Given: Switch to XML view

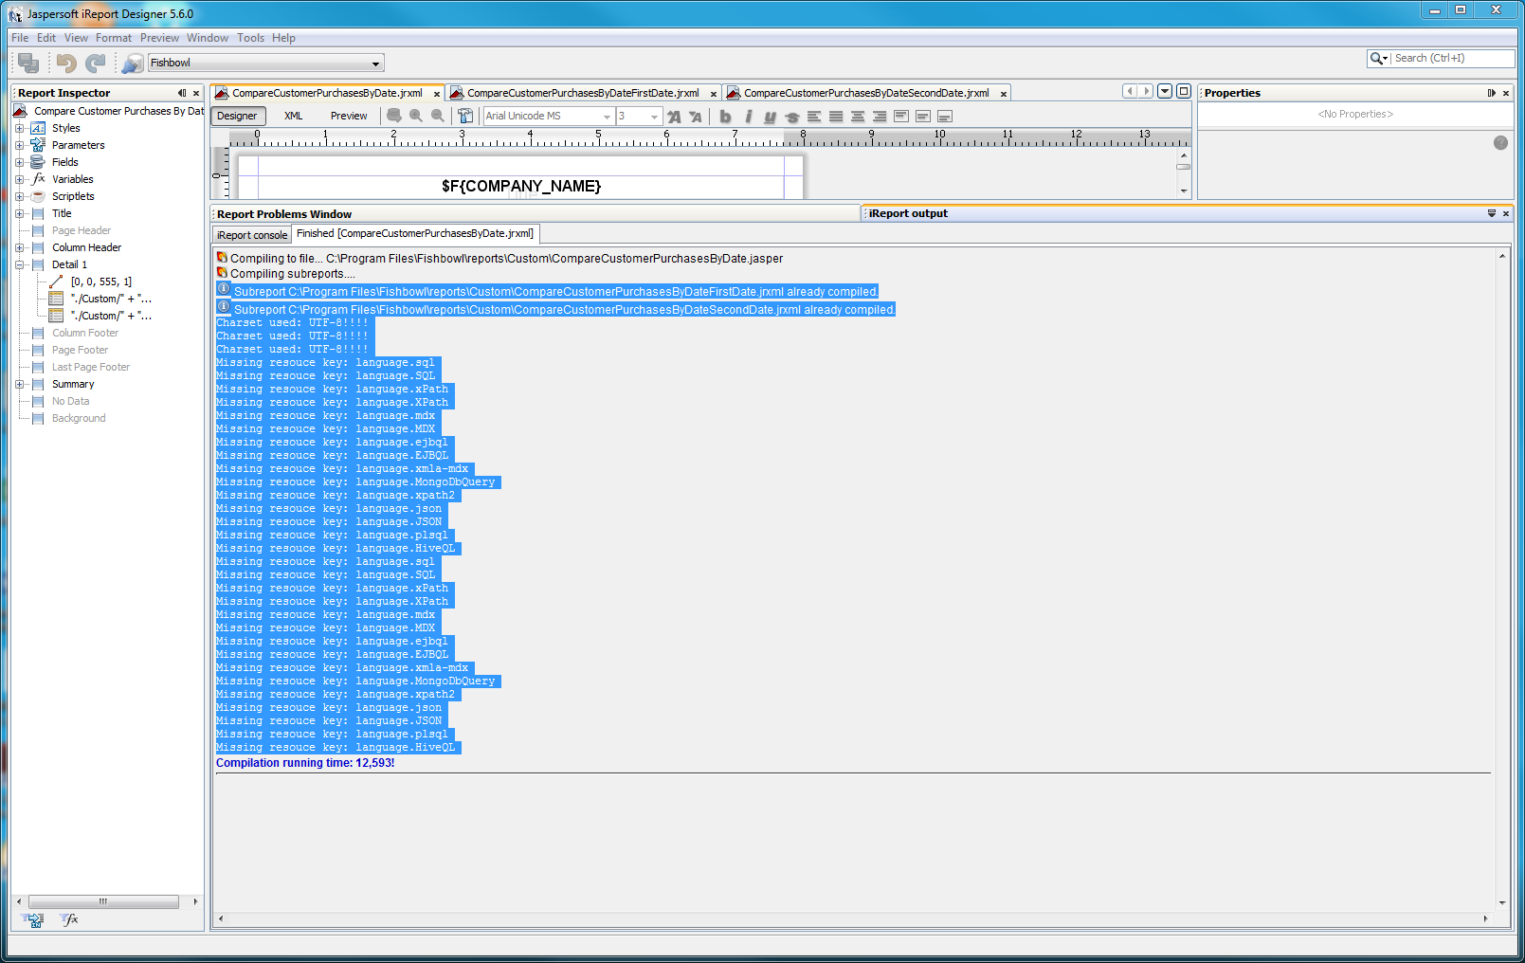Looking at the screenshot, I should (294, 116).
